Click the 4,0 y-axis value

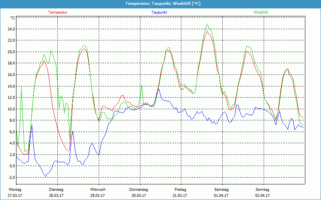[12, 143]
